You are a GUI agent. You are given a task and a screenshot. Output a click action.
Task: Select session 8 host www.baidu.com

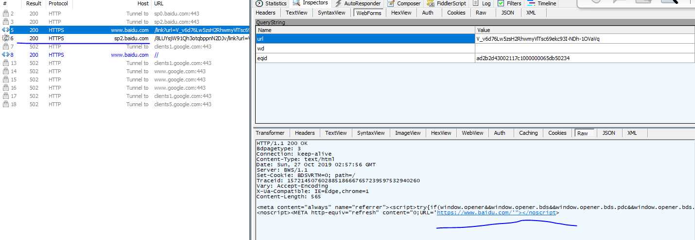click(130, 55)
